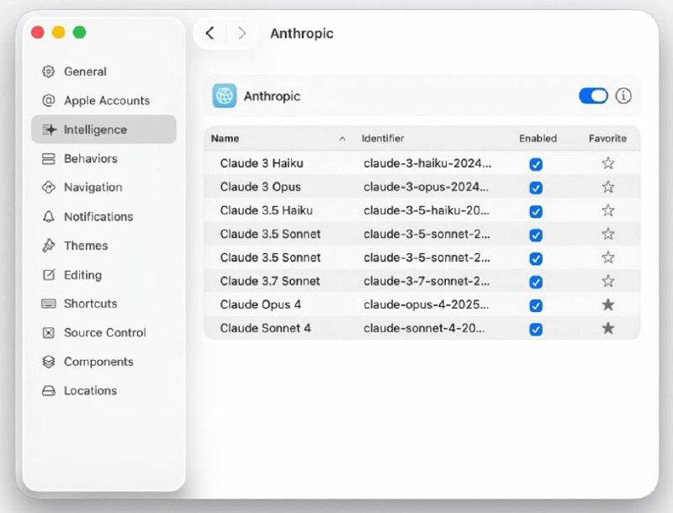
Task: Go forward with the right chevron
Action: pyautogui.click(x=242, y=33)
